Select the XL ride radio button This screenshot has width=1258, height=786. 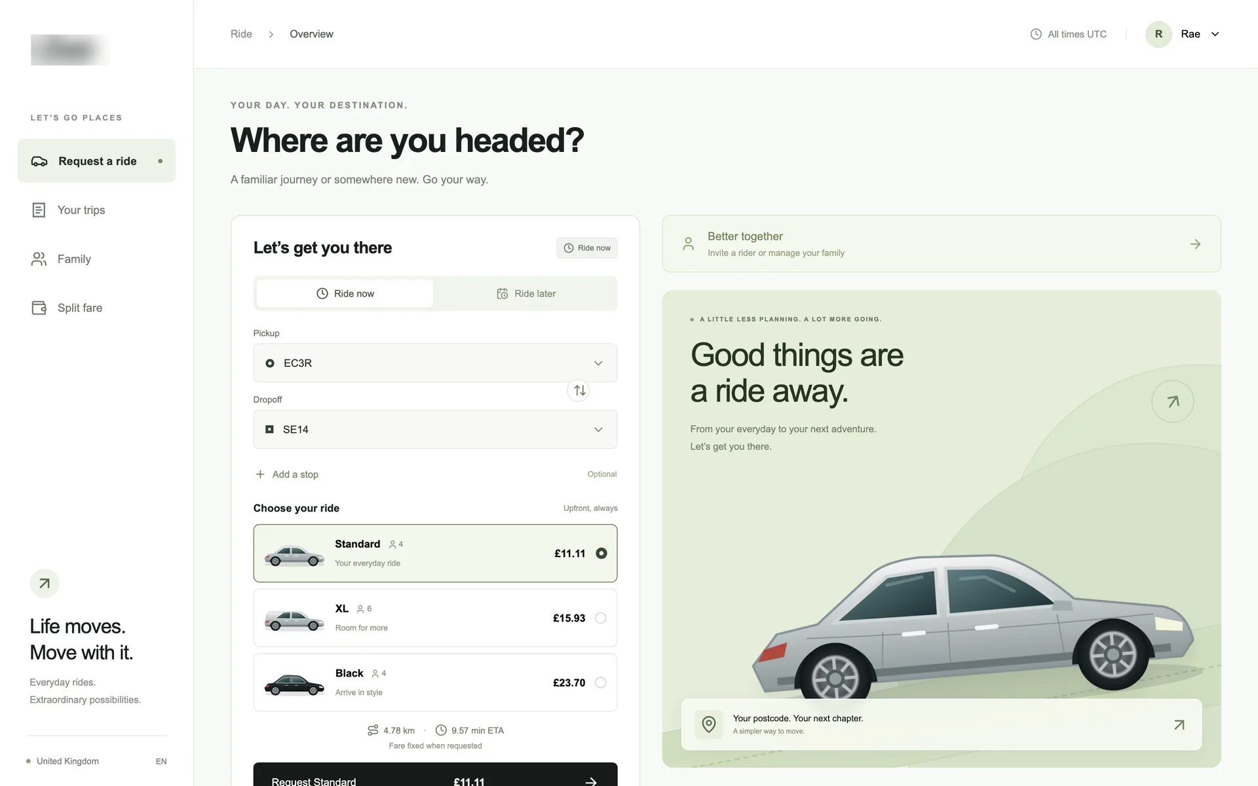click(x=600, y=618)
